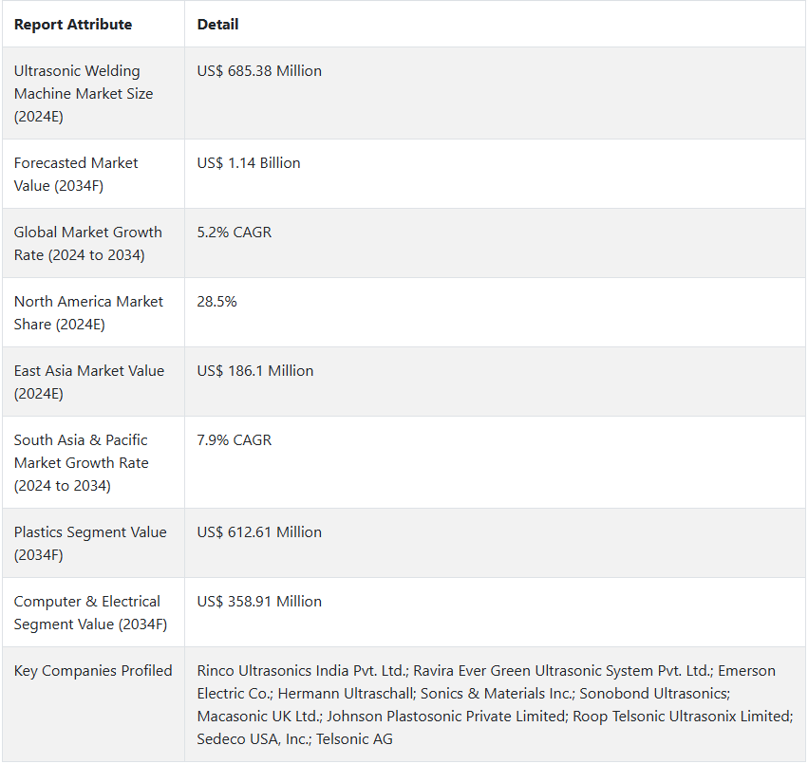808x764 pixels.
Task: Click the 'Forecasted Market Value (2034F)' label
Action: coord(76,174)
